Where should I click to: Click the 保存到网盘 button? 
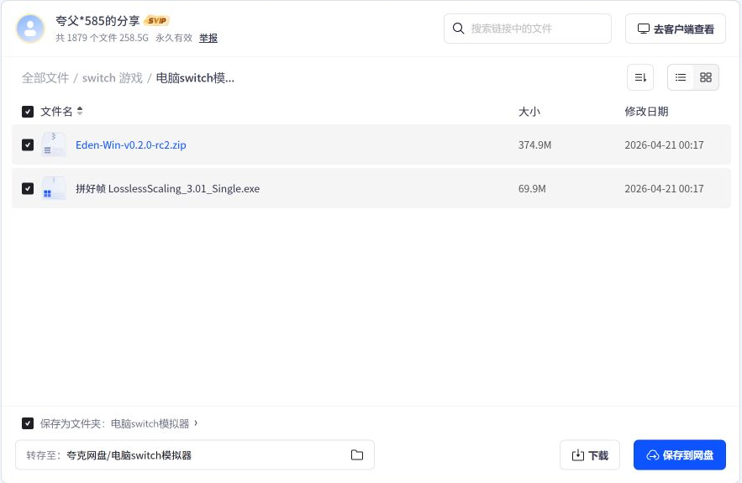tap(680, 455)
